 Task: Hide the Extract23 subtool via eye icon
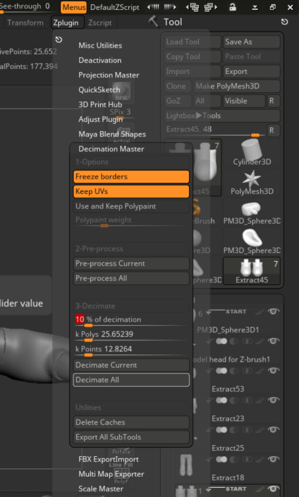(274, 400)
